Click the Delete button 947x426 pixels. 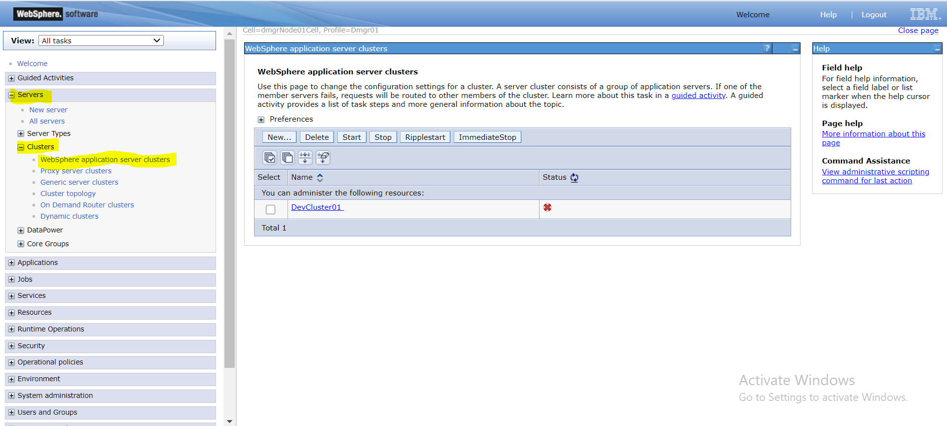coord(317,137)
